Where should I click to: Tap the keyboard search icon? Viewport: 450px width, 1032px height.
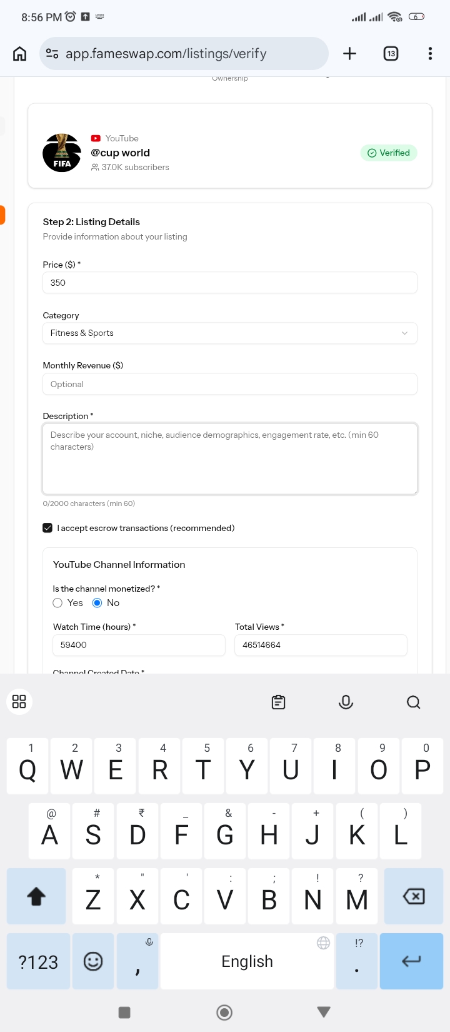click(413, 702)
